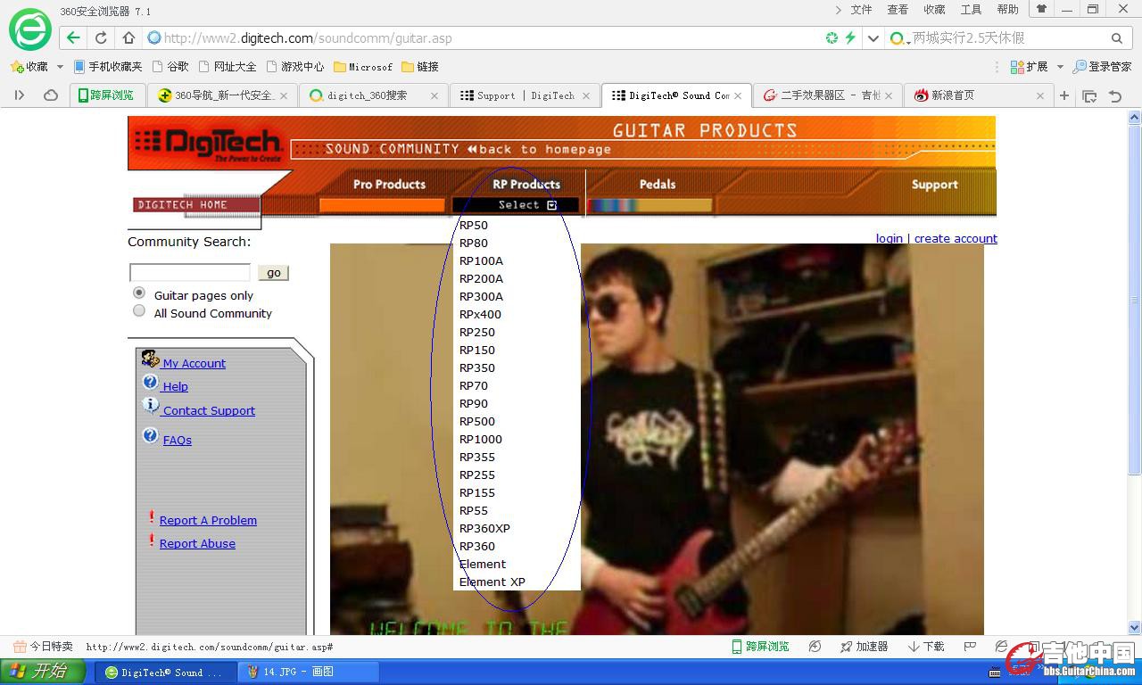Click the page refresh icon
1142x685 pixels.
[x=101, y=38]
